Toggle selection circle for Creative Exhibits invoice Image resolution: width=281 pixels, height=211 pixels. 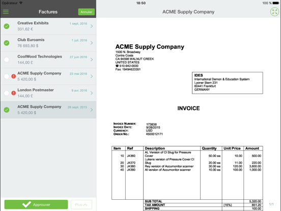[7, 26]
